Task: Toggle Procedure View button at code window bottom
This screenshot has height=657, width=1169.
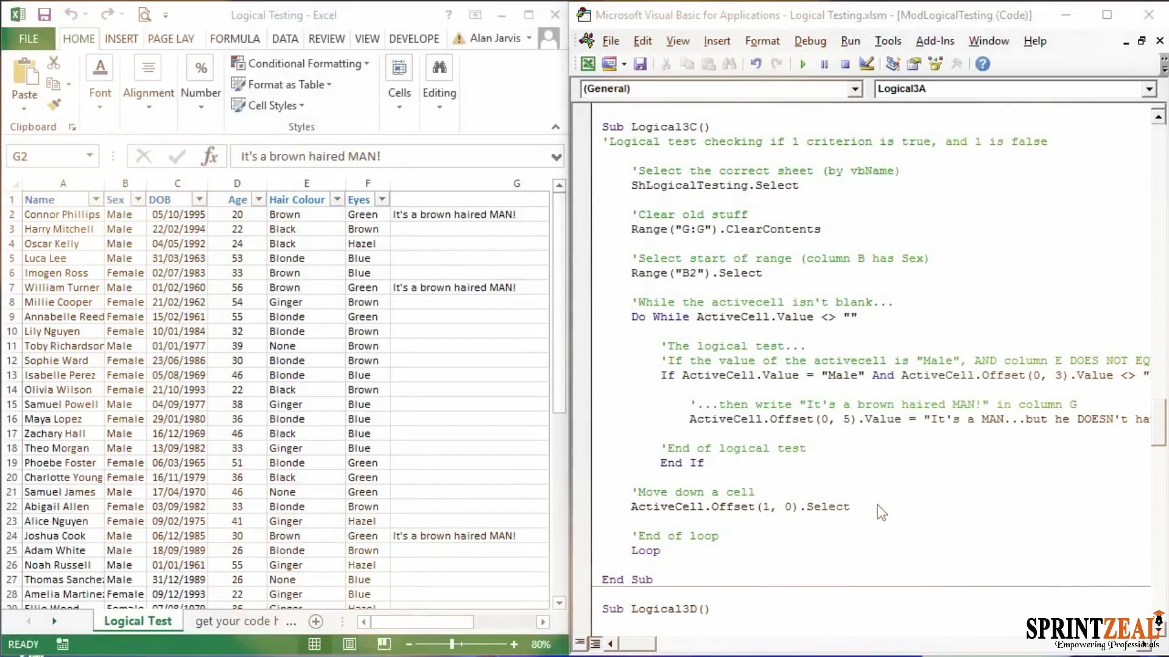Action: (x=580, y=643)
